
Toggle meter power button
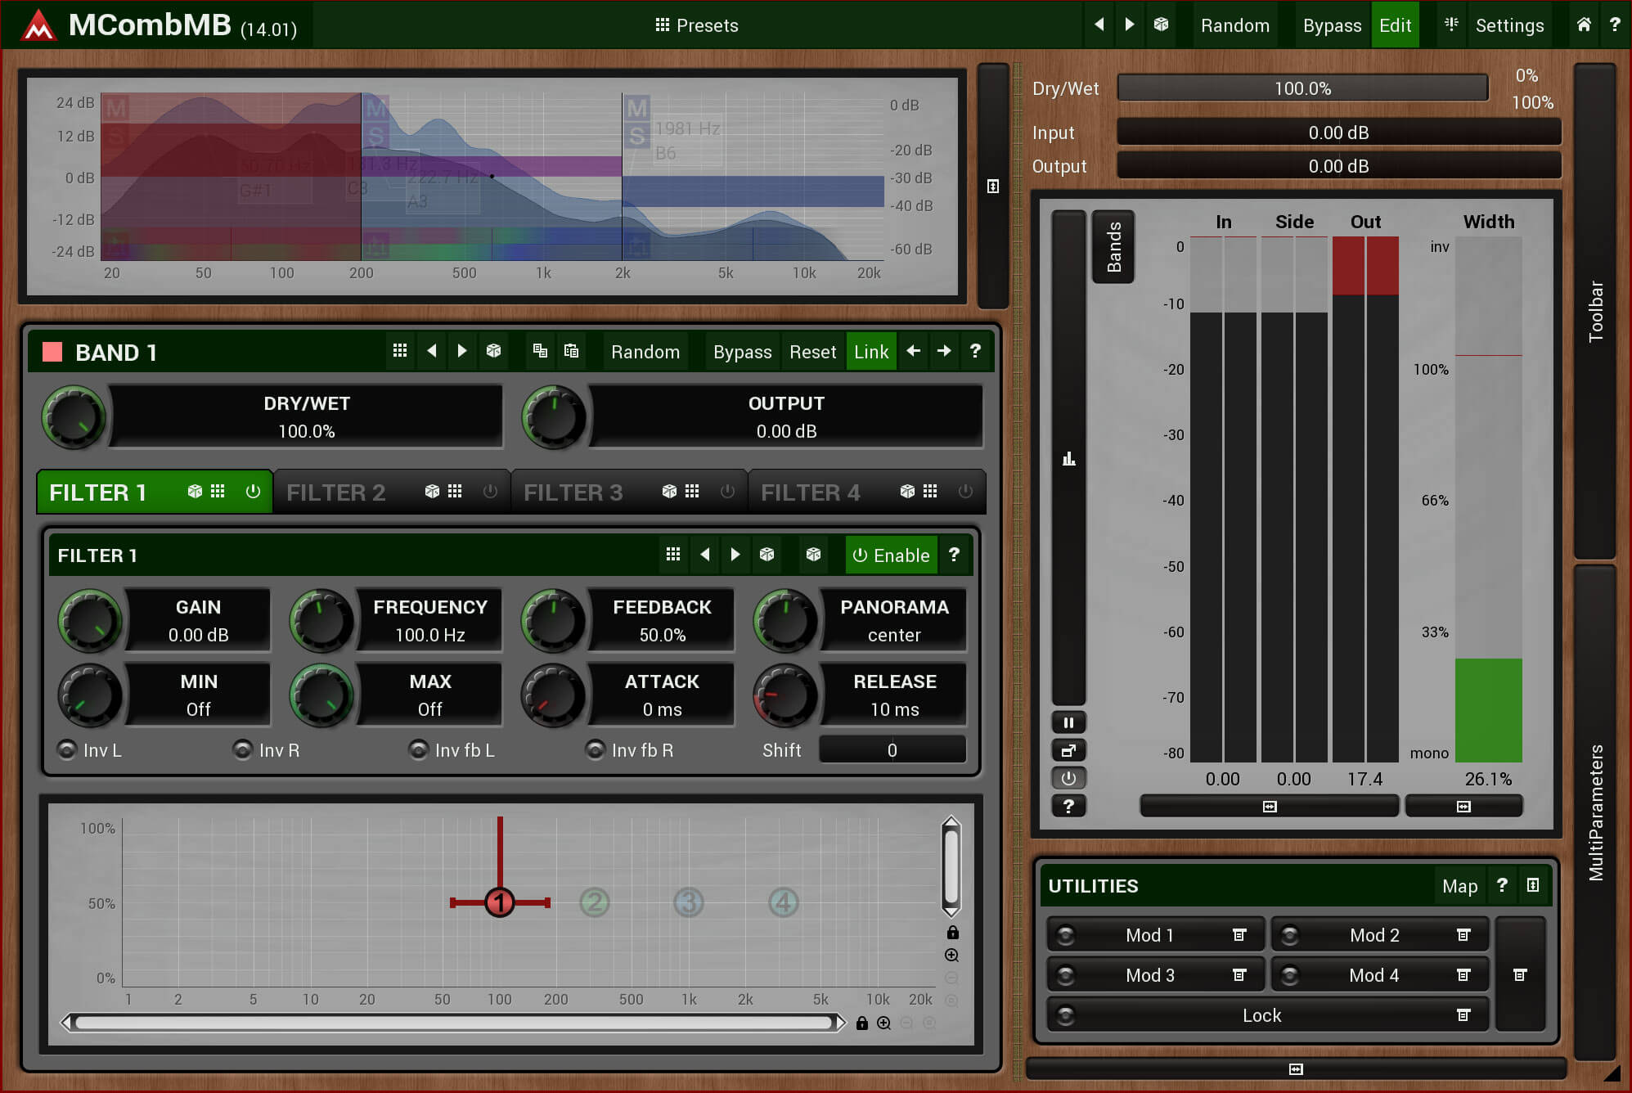point(1068,778)
